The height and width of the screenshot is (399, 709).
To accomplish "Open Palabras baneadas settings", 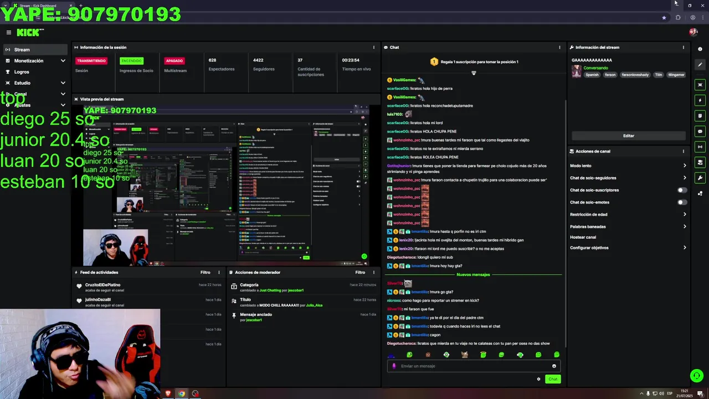I will [x=628, y=227].
